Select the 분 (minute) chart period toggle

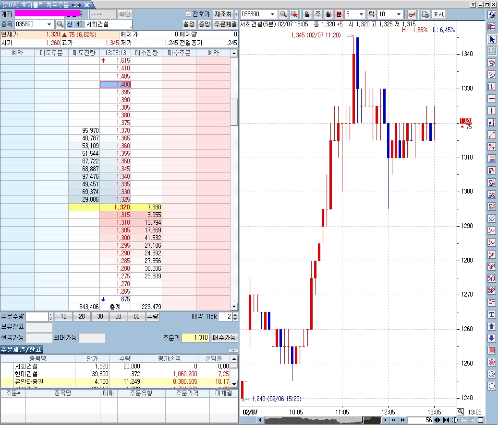[339, 14]
